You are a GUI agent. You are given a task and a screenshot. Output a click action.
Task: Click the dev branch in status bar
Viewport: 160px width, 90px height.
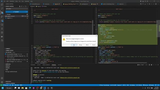[6, 85]
